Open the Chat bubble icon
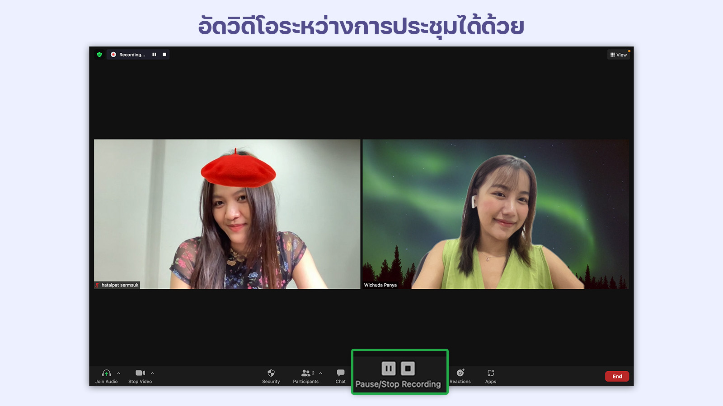 [x=341, y=373]
